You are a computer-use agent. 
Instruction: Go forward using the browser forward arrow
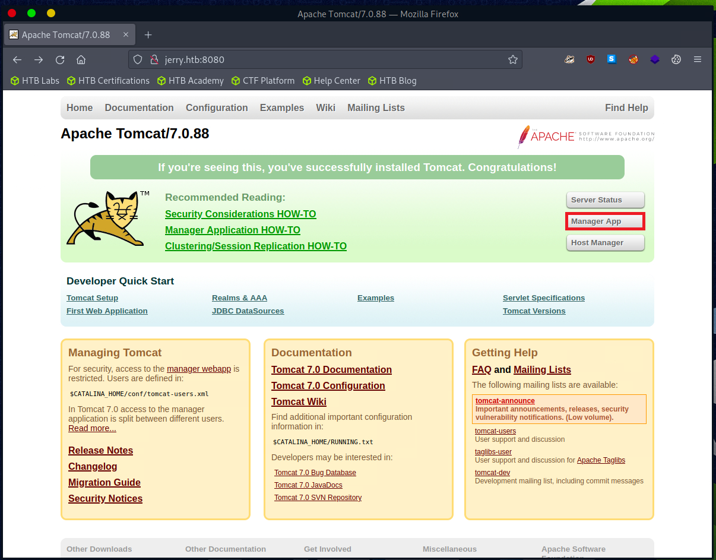[39, 59]
